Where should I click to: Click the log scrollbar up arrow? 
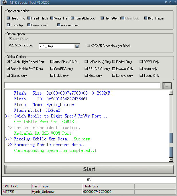[171, 92]
